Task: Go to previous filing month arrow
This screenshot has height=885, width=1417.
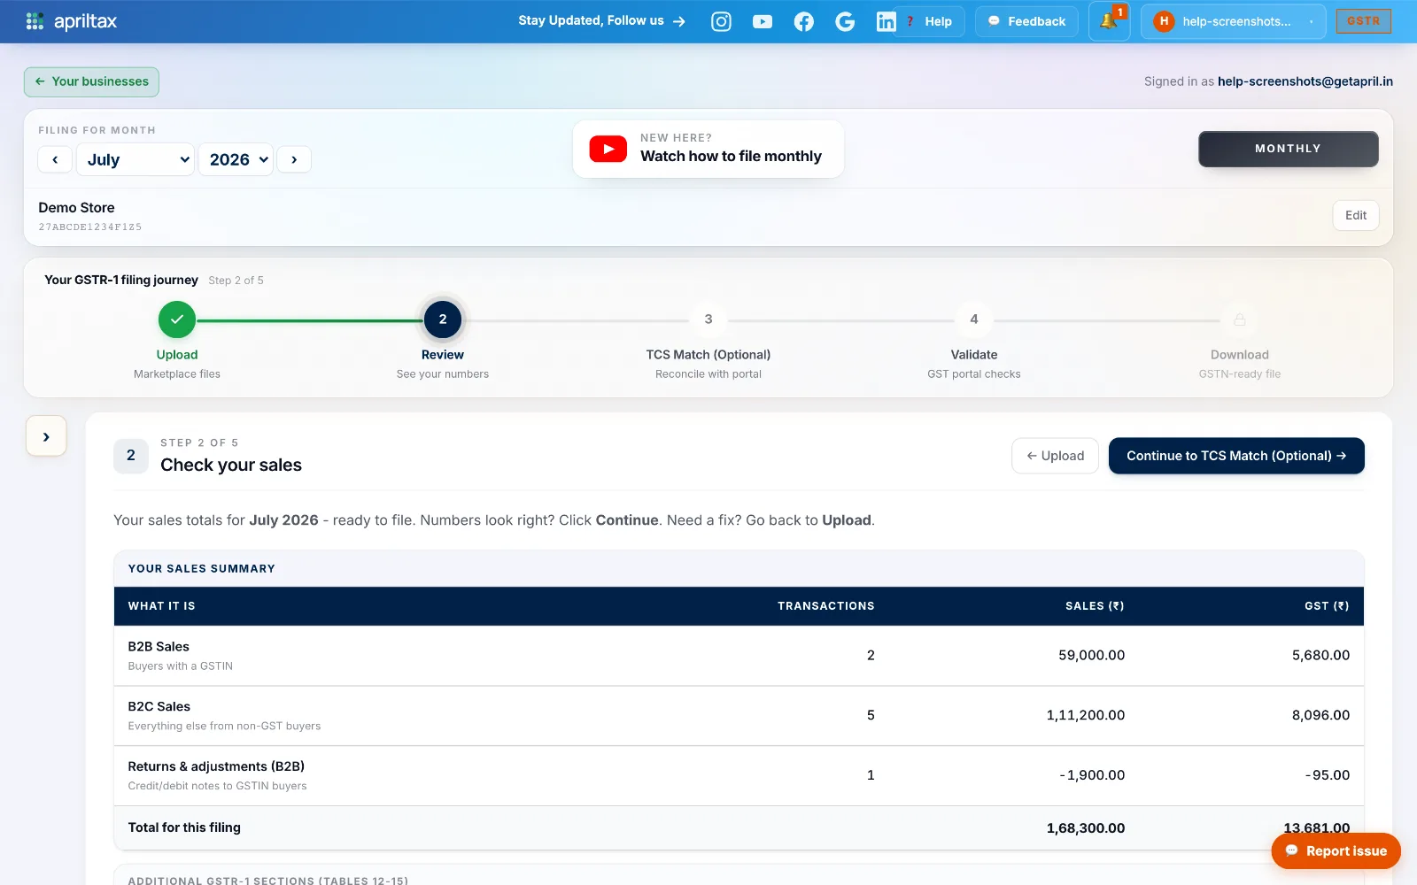Action: click(x=55, y=159)
